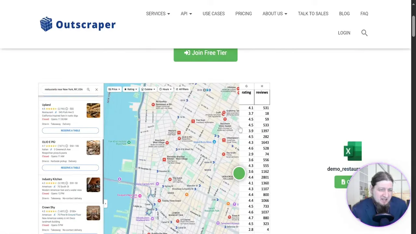This screenshot has height=234, width=416.
Task: Click the Outscraper wordmark text
Action: pyautogui.click(x=86, y=25)
